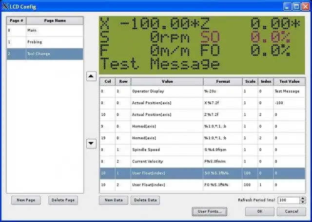The image size is (312, 222).
Task: Open the User Fonts dialog
Action: pyautogui.click(x=210, y=211)
